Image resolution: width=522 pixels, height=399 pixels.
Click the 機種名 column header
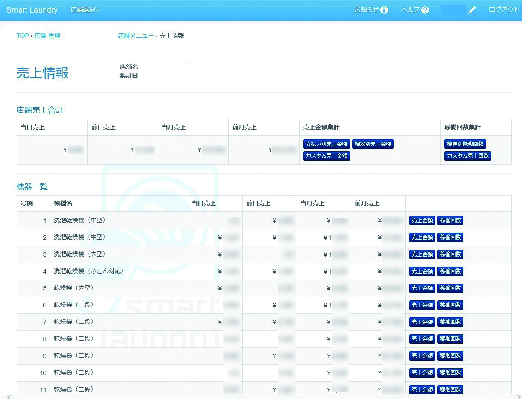(x=63, y=204)
